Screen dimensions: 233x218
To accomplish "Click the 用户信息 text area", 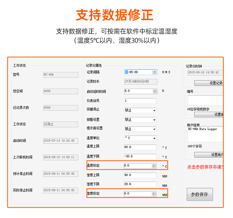I will click(205, 134).
